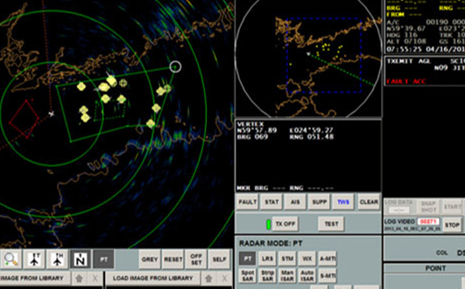This screenshot has height=289, width=465.
Task: Open the FAULT page
Action: pyautogui.click(x=247, y=202)
